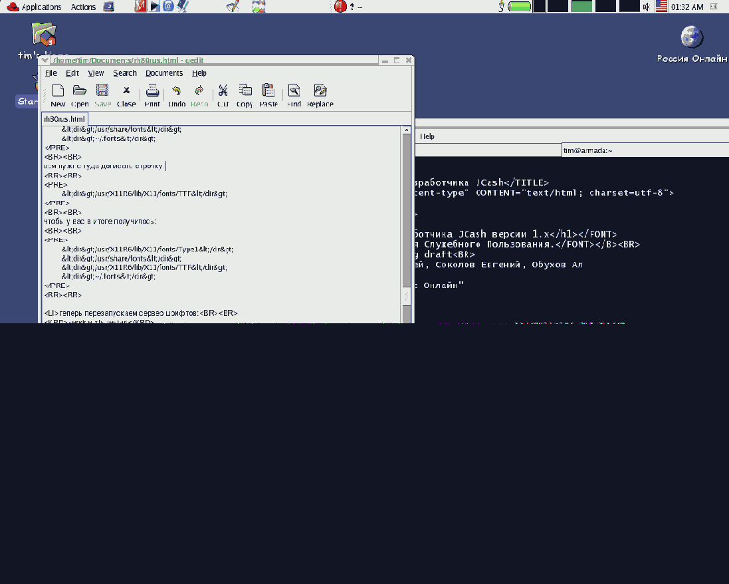Open the Find tool
The image size is (729, 584).
[294, 94]
